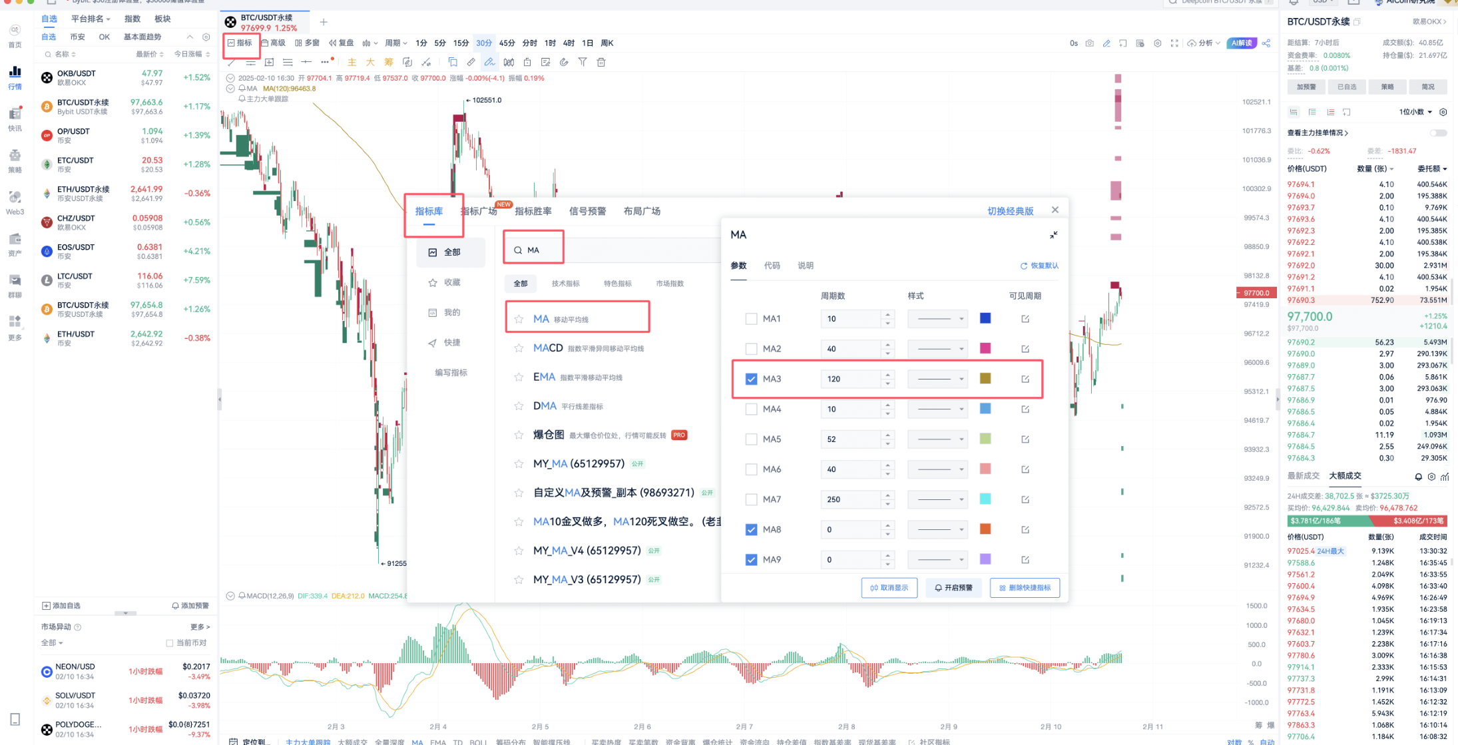The width and height of the screenshot is (1458, 745).
Task: Switch to the 布局广场 tab
Action: point(642,211)
